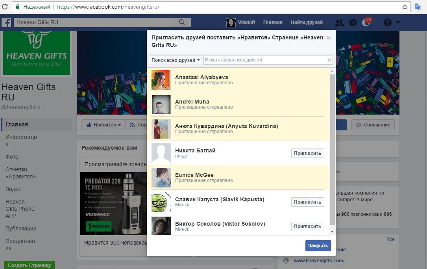The height and width of the screenshot is (269, 427).
Task: Click the Все link on the right
Action: [390, 239]
